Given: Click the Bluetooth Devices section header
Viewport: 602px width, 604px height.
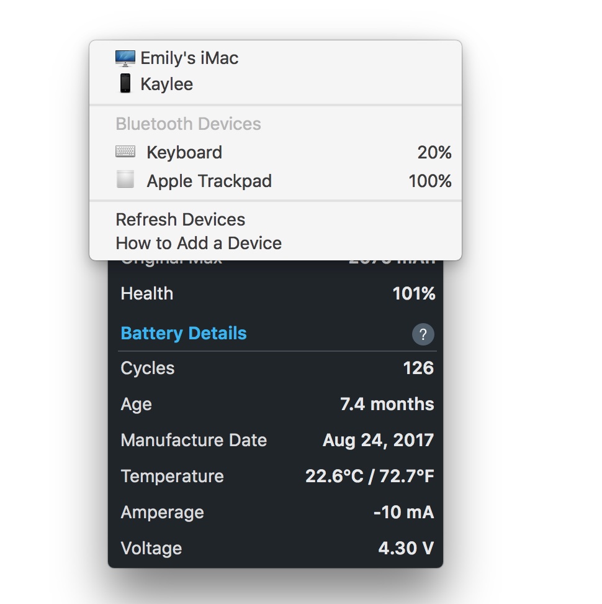Looking at the screenshot, I should (x=188, y=124).
